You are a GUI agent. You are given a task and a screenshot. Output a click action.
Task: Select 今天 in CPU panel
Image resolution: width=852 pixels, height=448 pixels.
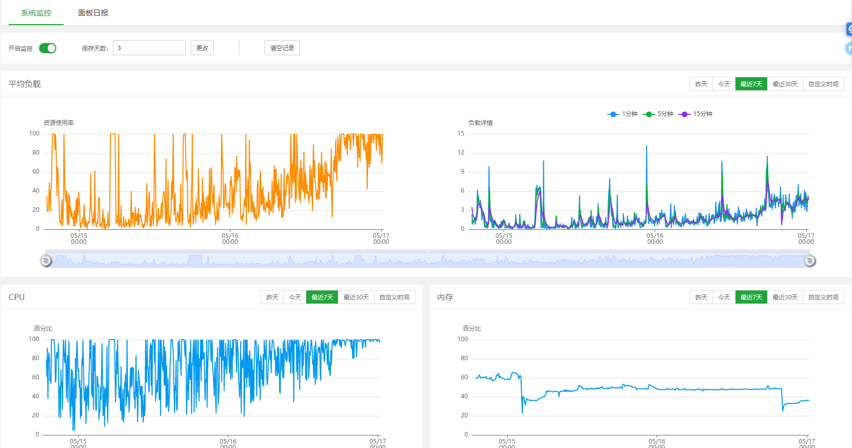(295, 297)
